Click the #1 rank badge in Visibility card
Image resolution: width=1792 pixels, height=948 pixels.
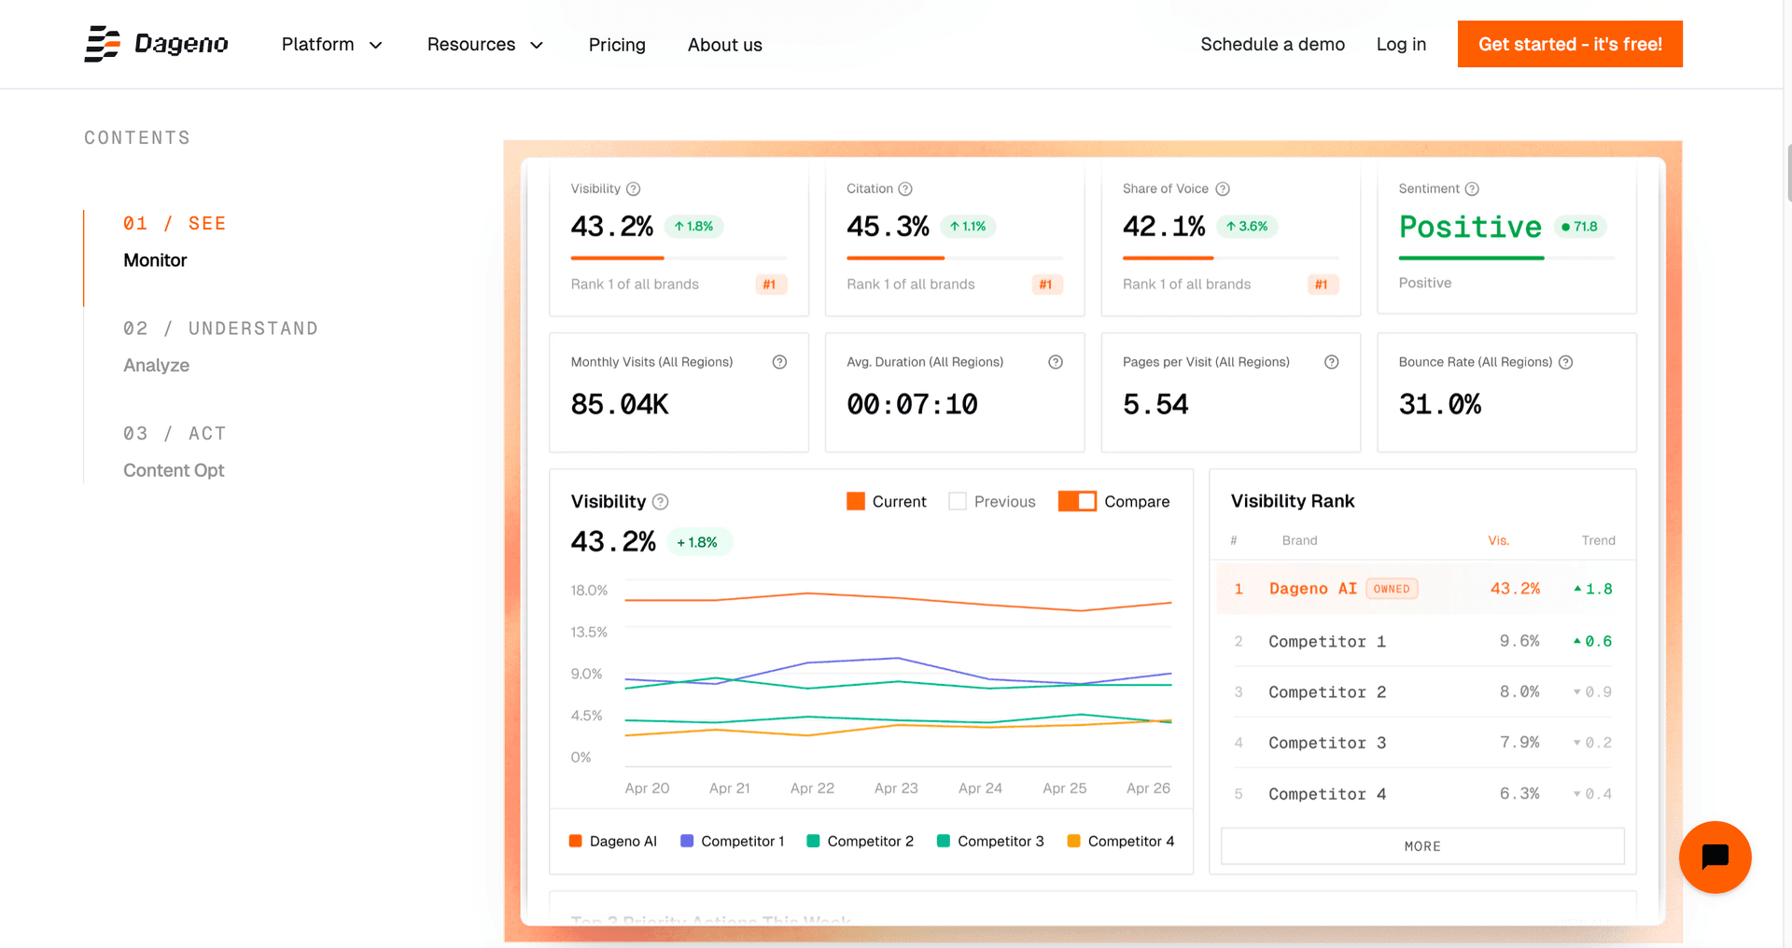[770, 285]
